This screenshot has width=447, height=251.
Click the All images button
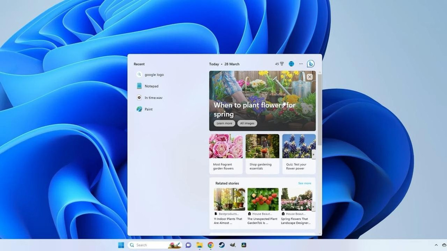coord(247,123)
